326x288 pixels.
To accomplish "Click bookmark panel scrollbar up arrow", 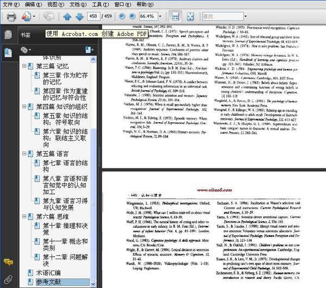I will point(93,60).
